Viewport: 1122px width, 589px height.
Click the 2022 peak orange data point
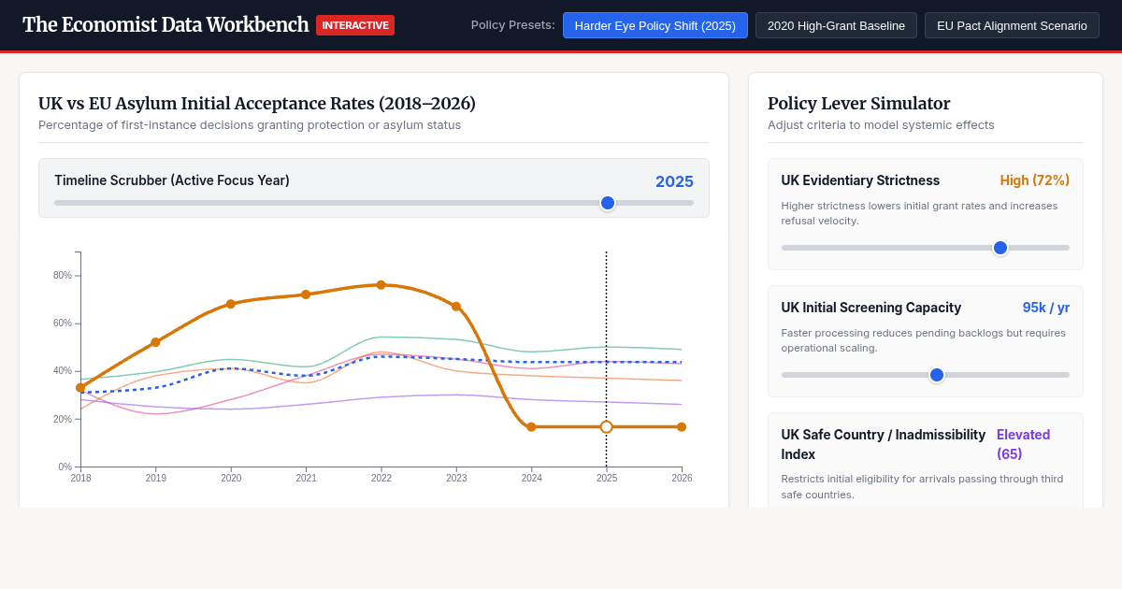click(x=381, y=284)
